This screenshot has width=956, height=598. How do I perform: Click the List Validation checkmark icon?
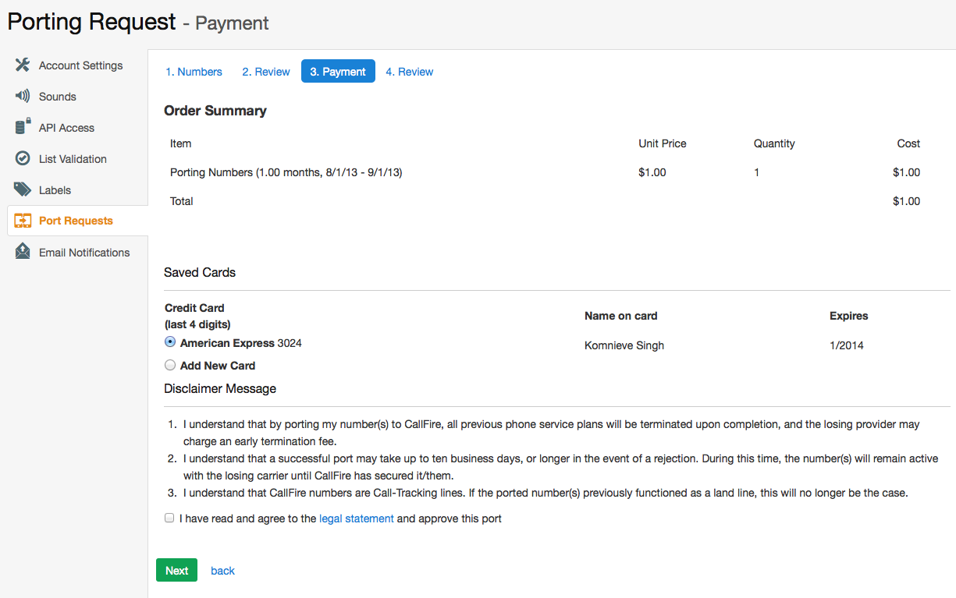23,158
